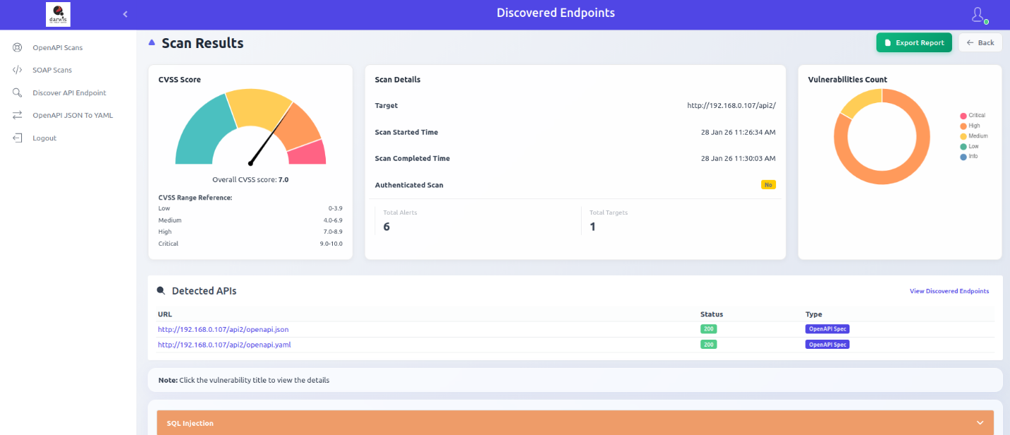Open the View Discovered Endpoints link
1010x435 pixels.
pos(949,291)
